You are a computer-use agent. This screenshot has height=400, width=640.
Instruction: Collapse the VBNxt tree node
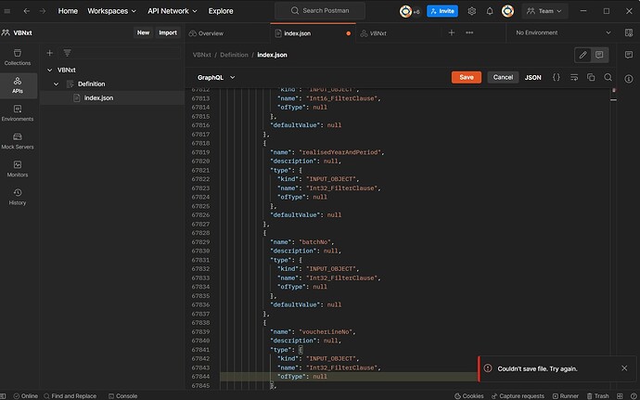tap(50, 70)
